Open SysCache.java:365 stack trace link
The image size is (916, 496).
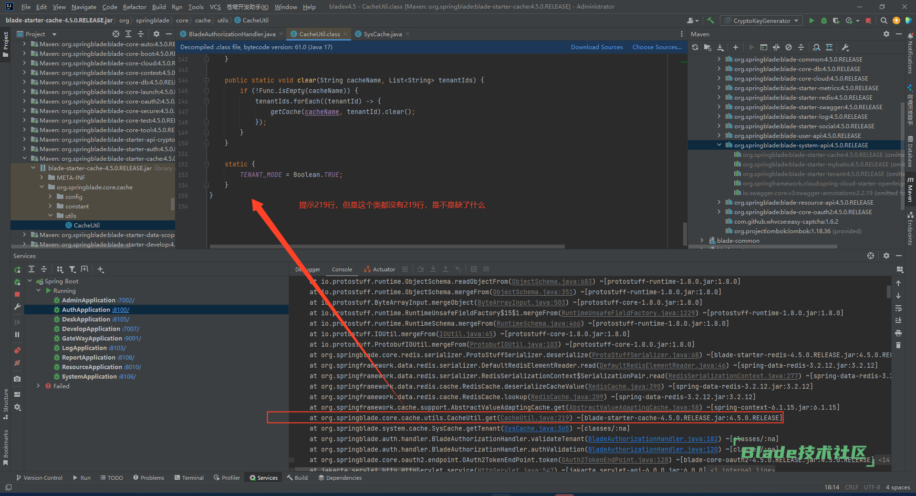pos(537,428)
